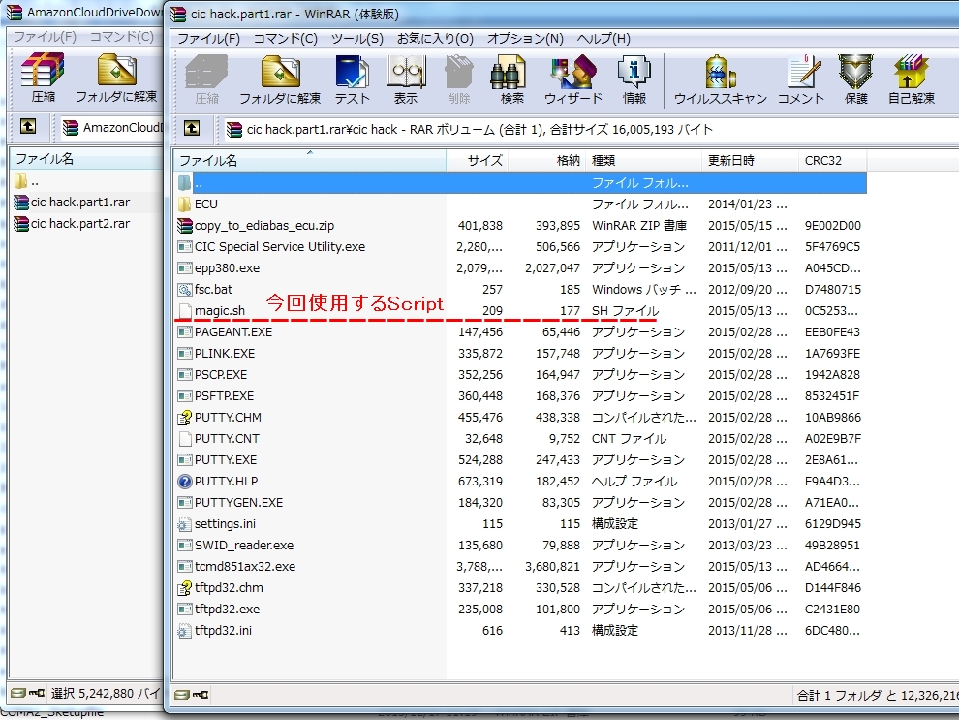Screen dimensions: 959x720
Task: Open the ヘルプ(H) menu
Action: 603,39
